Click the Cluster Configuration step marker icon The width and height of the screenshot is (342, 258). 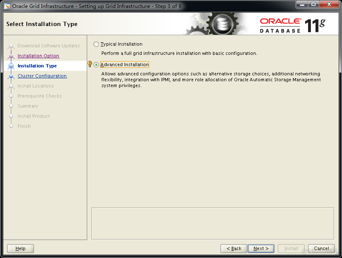(x=11, y=76)
